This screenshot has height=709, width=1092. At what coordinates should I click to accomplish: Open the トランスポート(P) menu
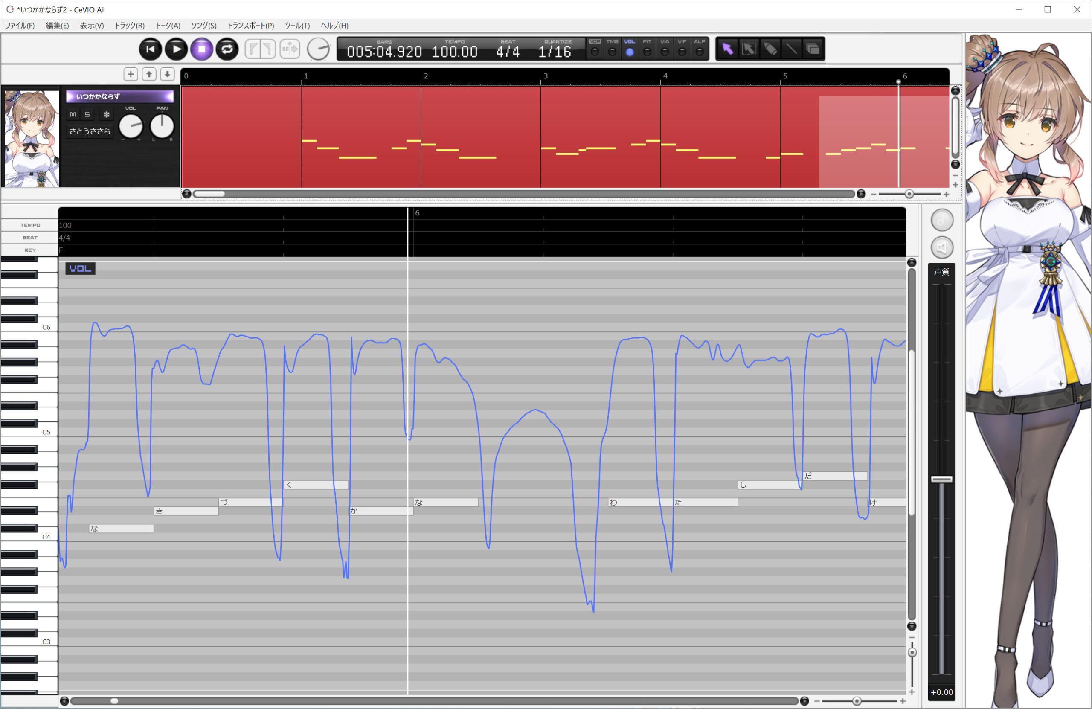pos(250,26)
